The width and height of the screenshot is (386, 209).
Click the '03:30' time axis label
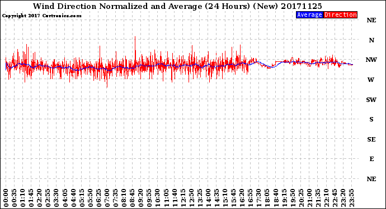pyautogui.click(x=57, y=198)
